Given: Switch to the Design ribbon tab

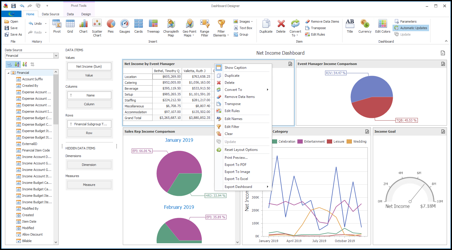Looking at the screenshot, I should click(x=86, y=14).
